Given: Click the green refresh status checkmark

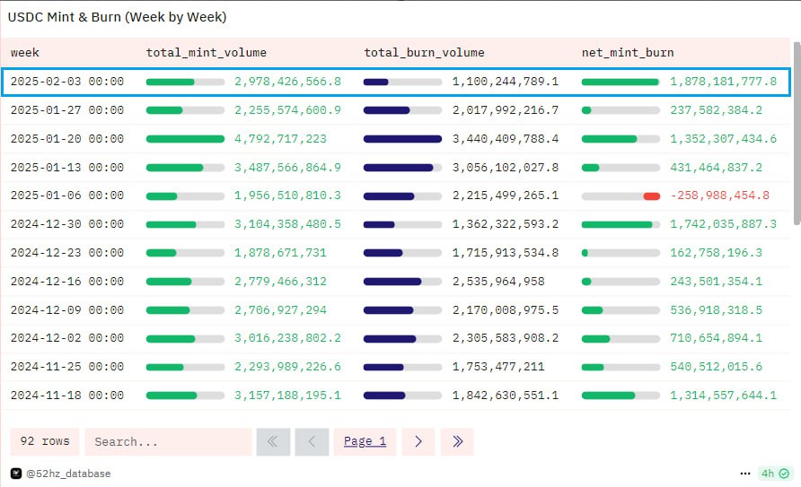Looking at the screenshot, I should 784,474.
